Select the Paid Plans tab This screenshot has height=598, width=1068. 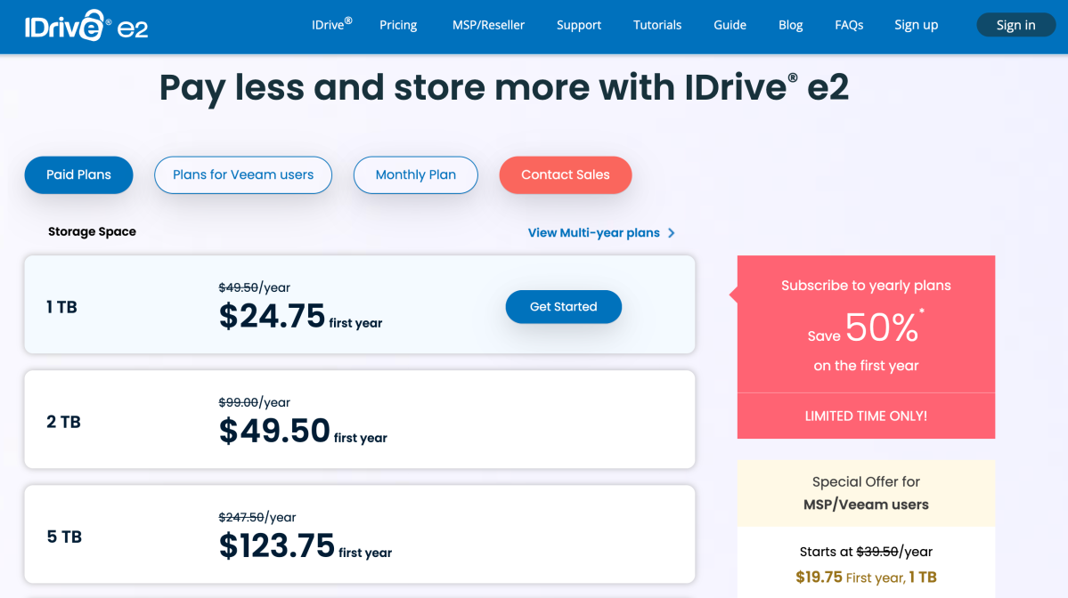tap(79, 174)
